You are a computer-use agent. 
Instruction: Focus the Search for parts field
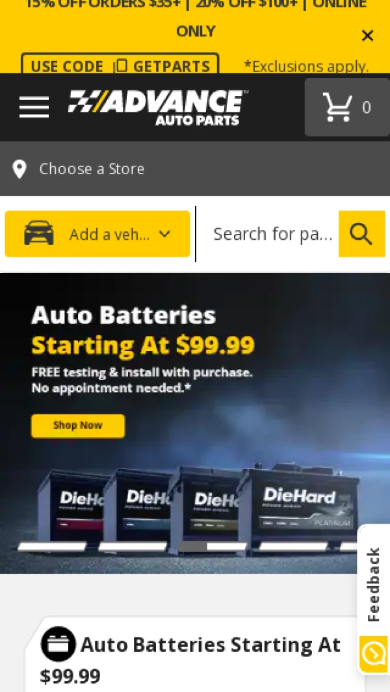tap(272, 234)
